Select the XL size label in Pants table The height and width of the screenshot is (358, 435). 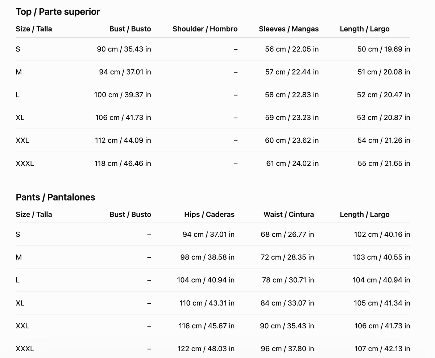click(x=20, y=303)
